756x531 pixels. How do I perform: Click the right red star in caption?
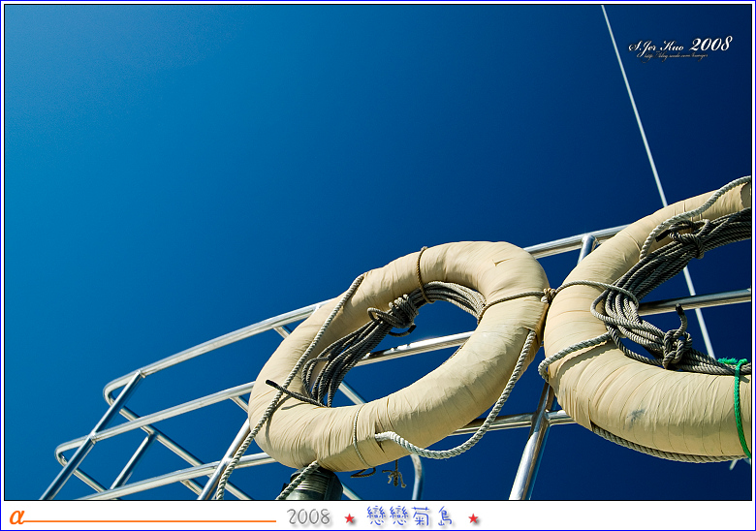click(x=473, y=518)
